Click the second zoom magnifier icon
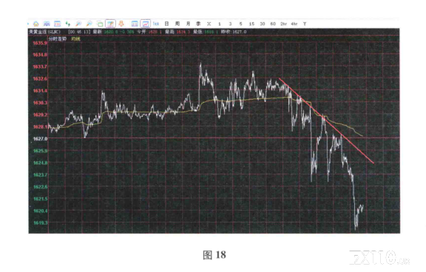426x272 pixels. tap(89, 24)
